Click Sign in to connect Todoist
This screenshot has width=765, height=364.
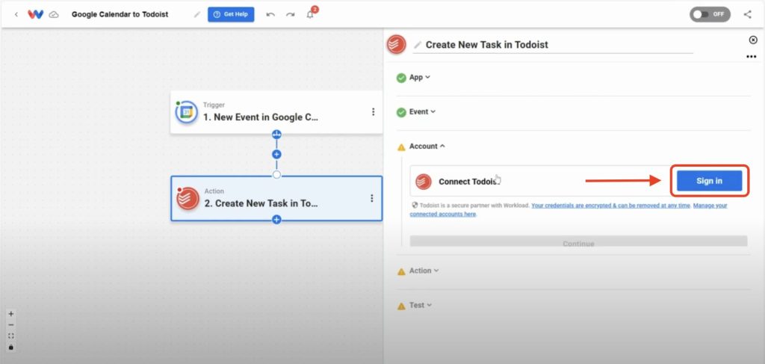point(710,181)
